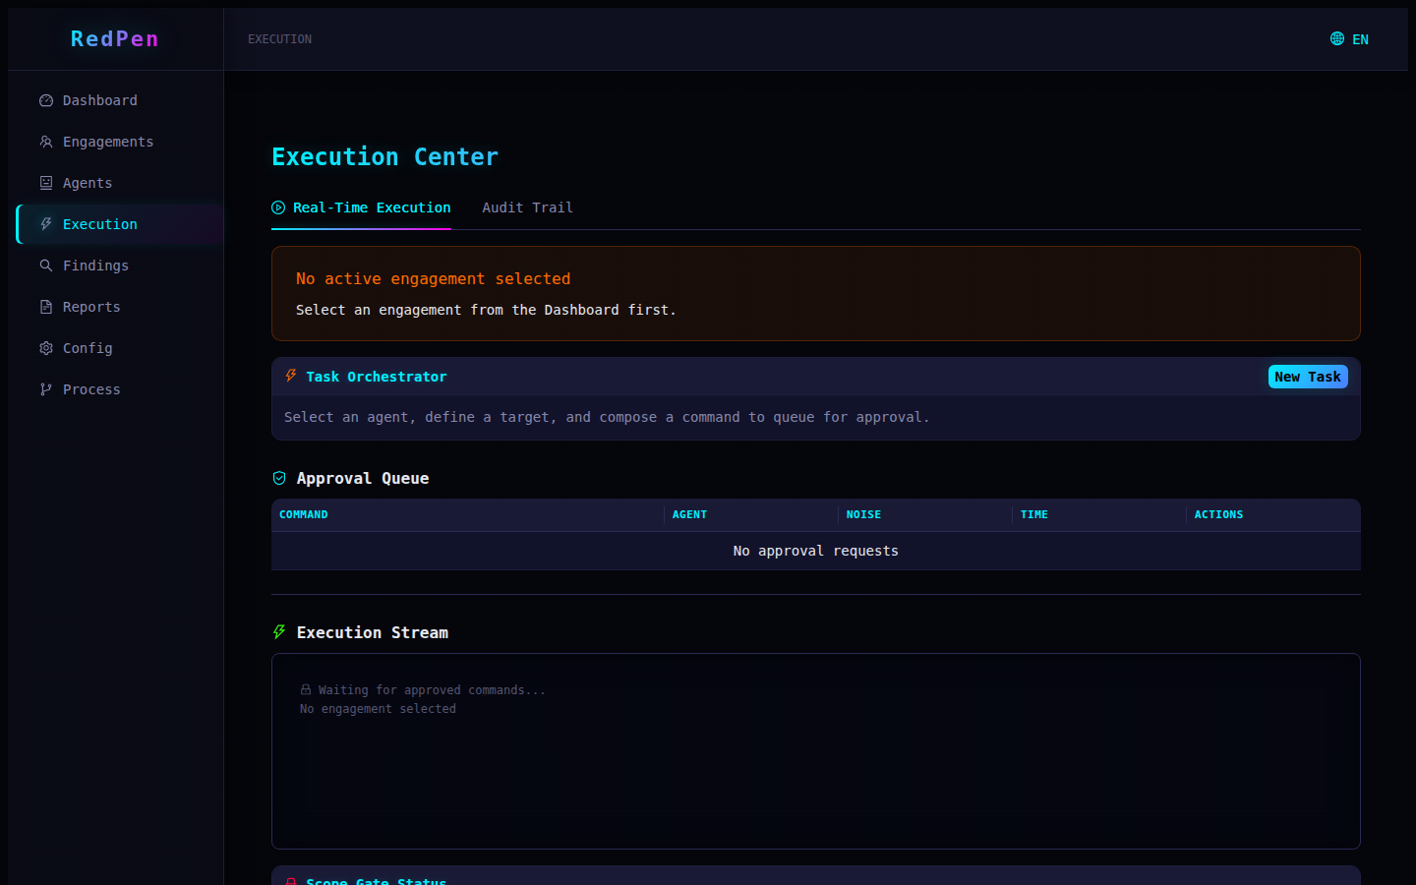Click the Execution Stream heading text
This screenshot has width=1416, height=885.
pos(373,632)
